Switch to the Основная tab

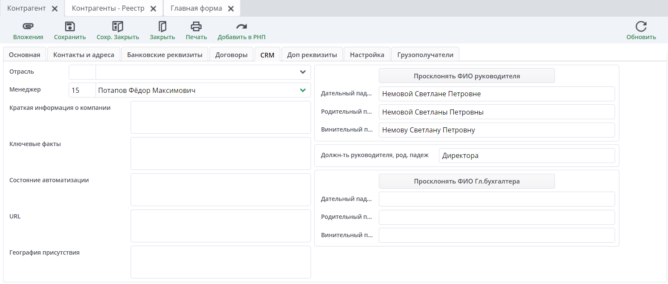point(24,54)
